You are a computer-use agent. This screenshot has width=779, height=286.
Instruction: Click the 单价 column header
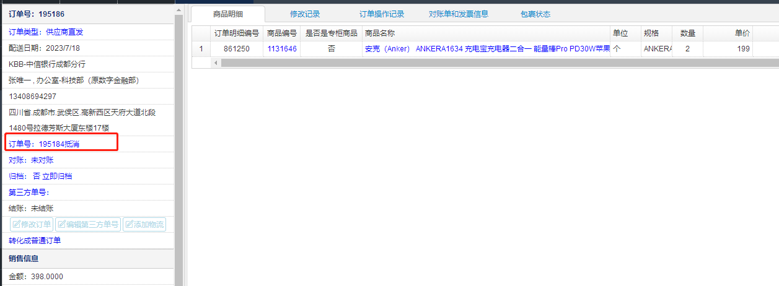click(728, 33)
